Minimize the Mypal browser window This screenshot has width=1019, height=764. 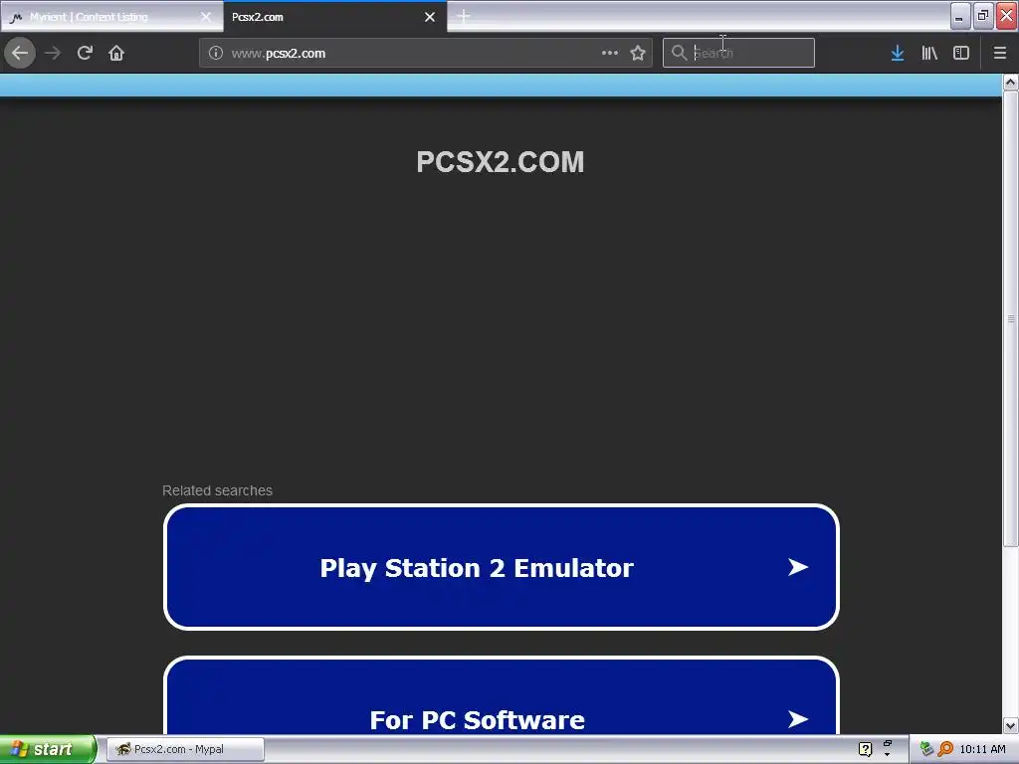(960, 16)
